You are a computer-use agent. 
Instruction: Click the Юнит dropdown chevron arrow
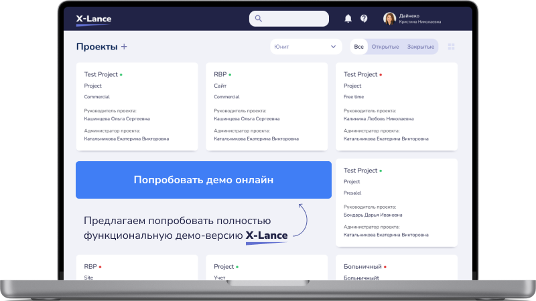pos(333,47)
